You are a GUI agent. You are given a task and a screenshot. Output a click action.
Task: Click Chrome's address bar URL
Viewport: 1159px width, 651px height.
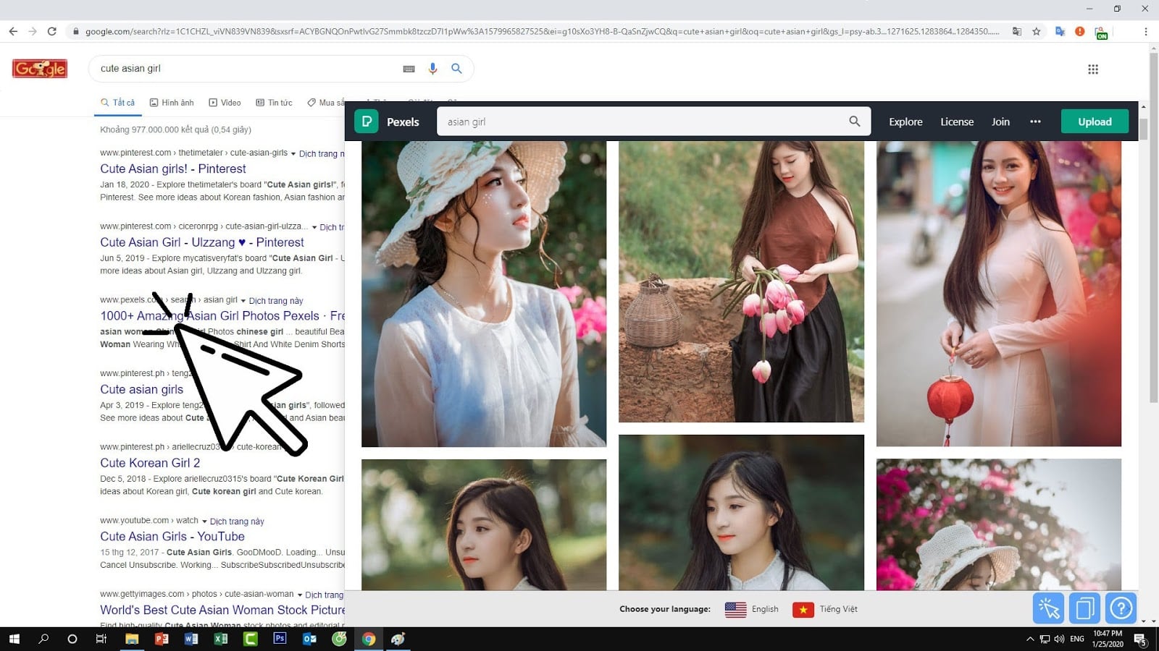pyautogui.click(x=542, y=31)
